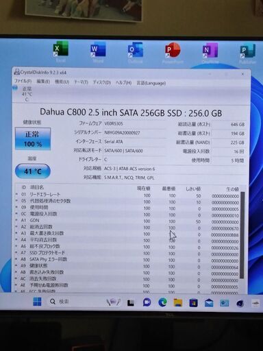Click the SATA/600 | SATA/600 transfer mode value

pos(123,151)
